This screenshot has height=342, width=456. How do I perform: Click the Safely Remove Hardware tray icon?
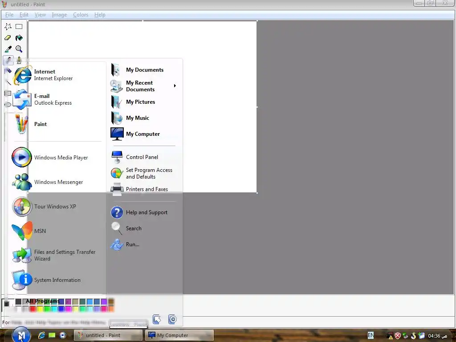pos(405,336)
